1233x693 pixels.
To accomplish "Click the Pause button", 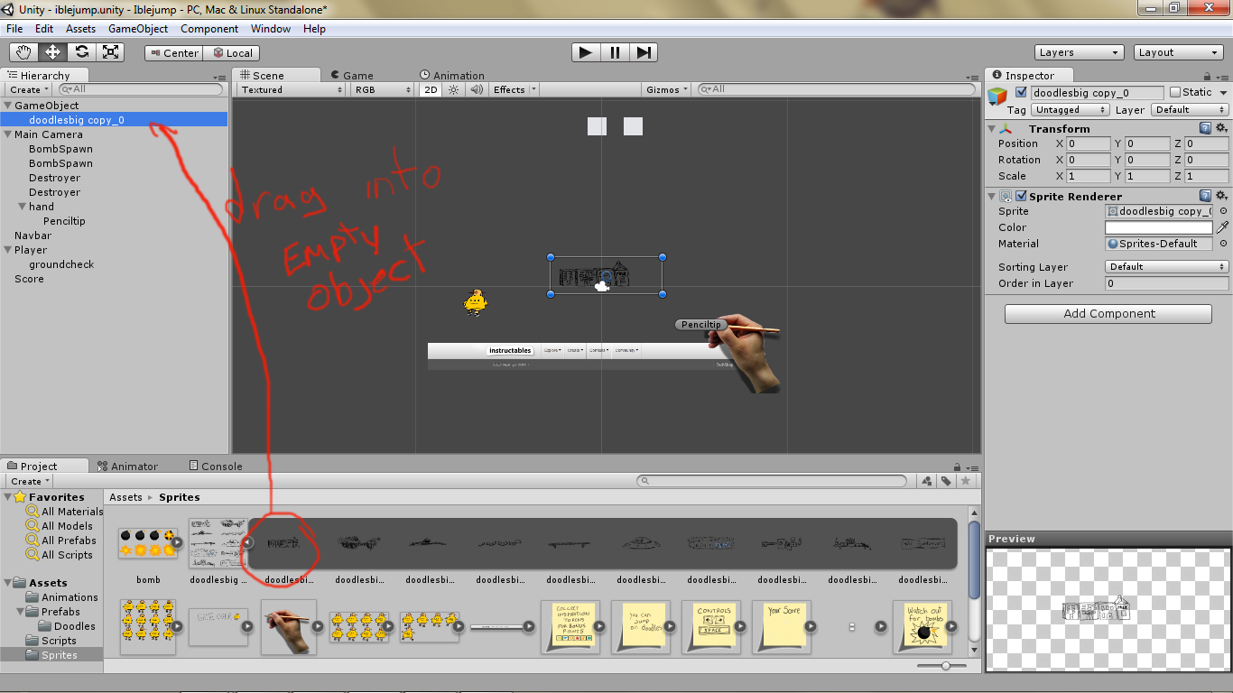I will click(x=615, y=52).
